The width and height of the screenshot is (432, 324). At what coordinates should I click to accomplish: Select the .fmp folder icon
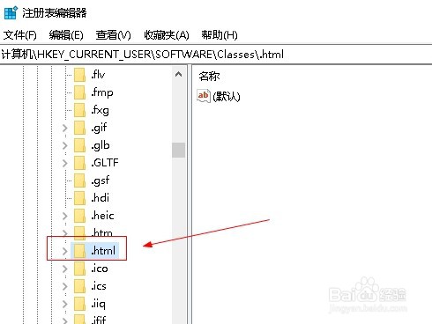(79, 92)
